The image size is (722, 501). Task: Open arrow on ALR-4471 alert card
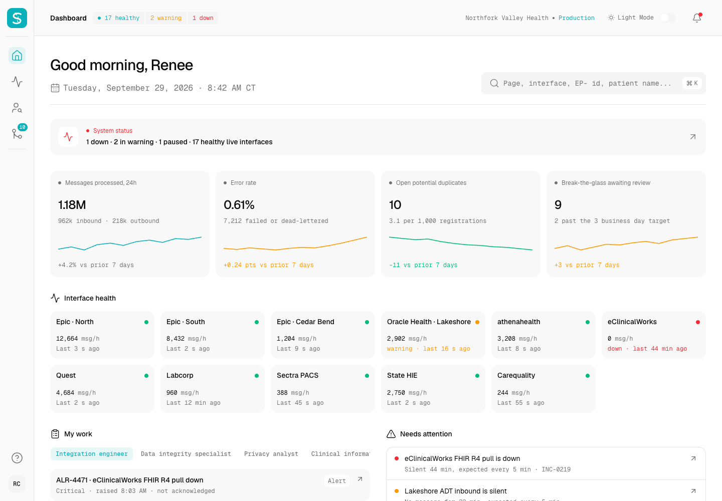click(360, 479)
